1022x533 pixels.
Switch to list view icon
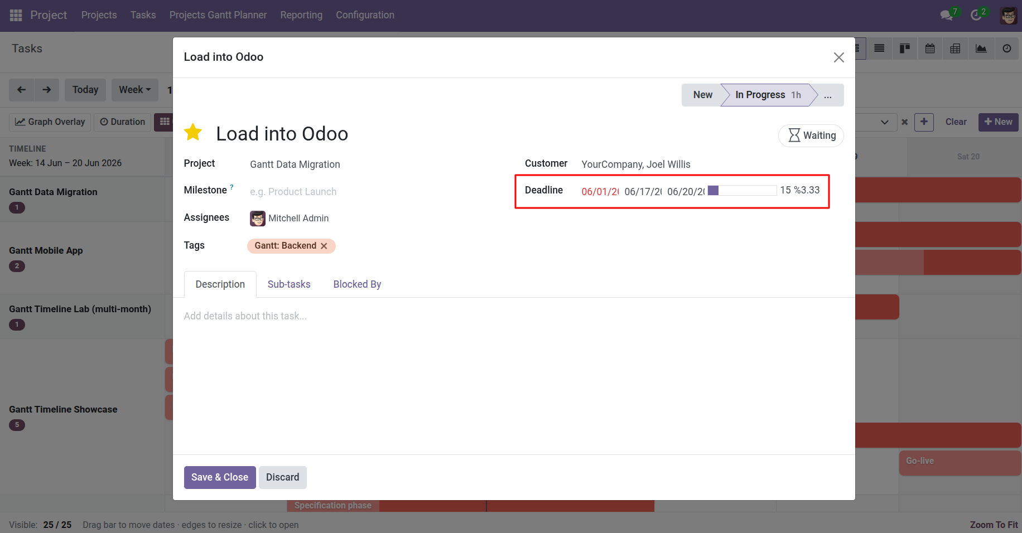pos(879,49)
